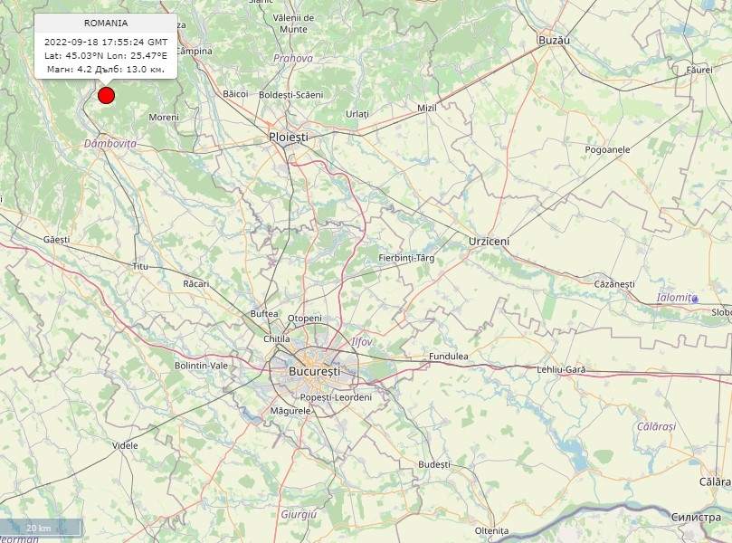
Task: Click the București city label
Action: (x=313, y=372)
